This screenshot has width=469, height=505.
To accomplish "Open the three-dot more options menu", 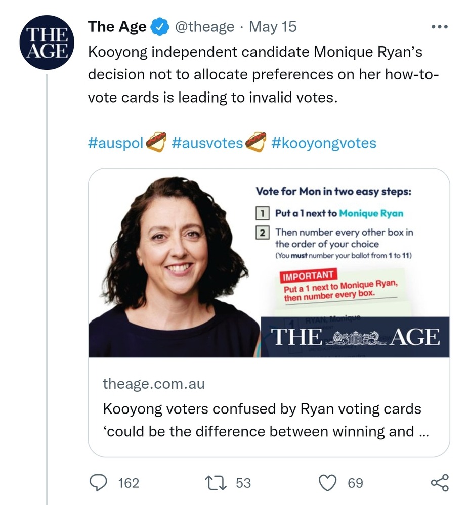I will point(439,27).
